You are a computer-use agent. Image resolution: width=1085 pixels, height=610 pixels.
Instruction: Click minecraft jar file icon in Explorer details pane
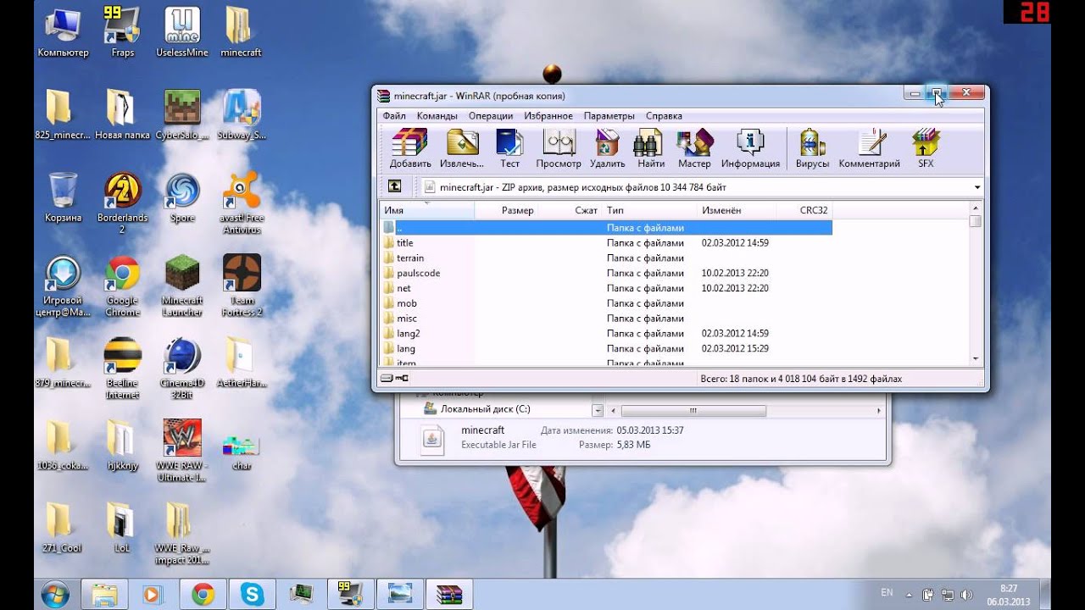point(432,439)
